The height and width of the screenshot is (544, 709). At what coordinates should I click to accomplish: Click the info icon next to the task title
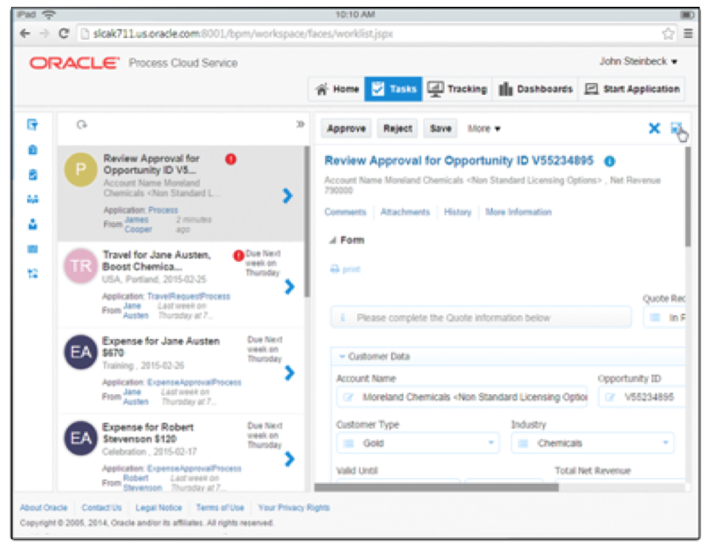[610, 161]
